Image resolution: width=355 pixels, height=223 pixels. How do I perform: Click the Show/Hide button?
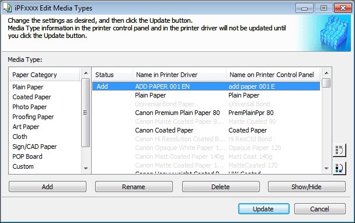(x=307, y=187)
